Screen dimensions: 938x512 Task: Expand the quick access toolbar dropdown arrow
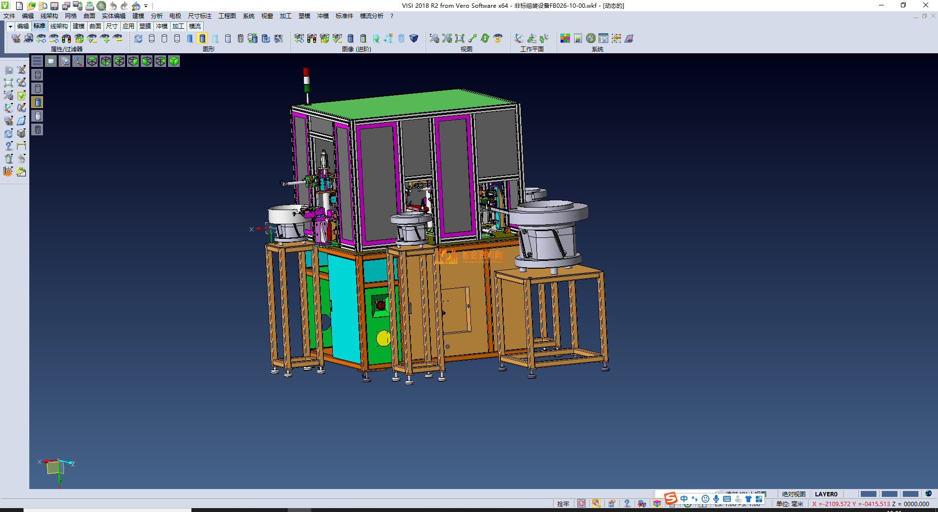(146, 6)
